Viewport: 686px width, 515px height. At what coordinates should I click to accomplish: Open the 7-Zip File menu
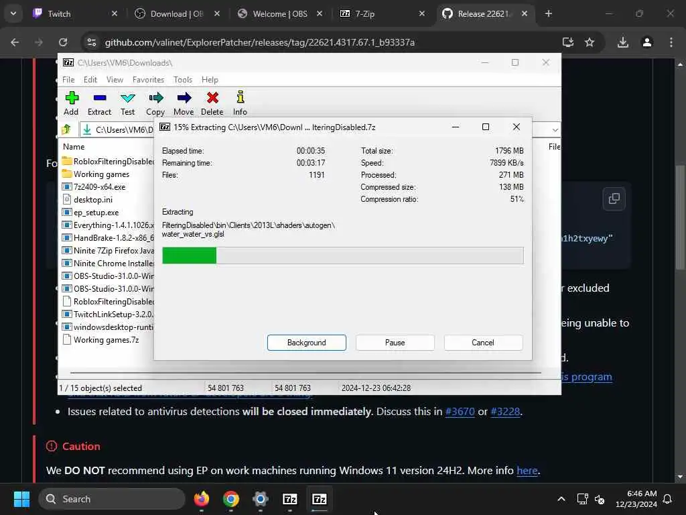tap(68, 80)
